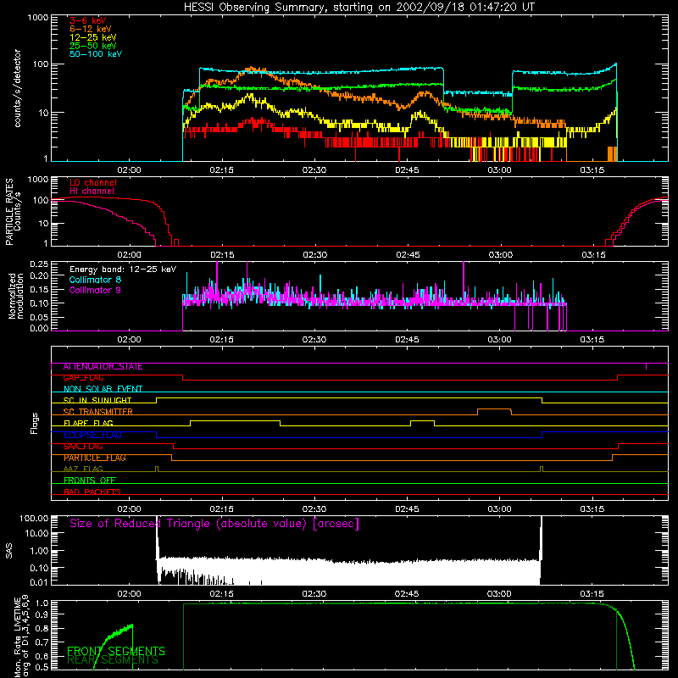The image size is (678, 678).
Task: Click the Energy band: 12-25 keV label
Action: pos(123,270)
